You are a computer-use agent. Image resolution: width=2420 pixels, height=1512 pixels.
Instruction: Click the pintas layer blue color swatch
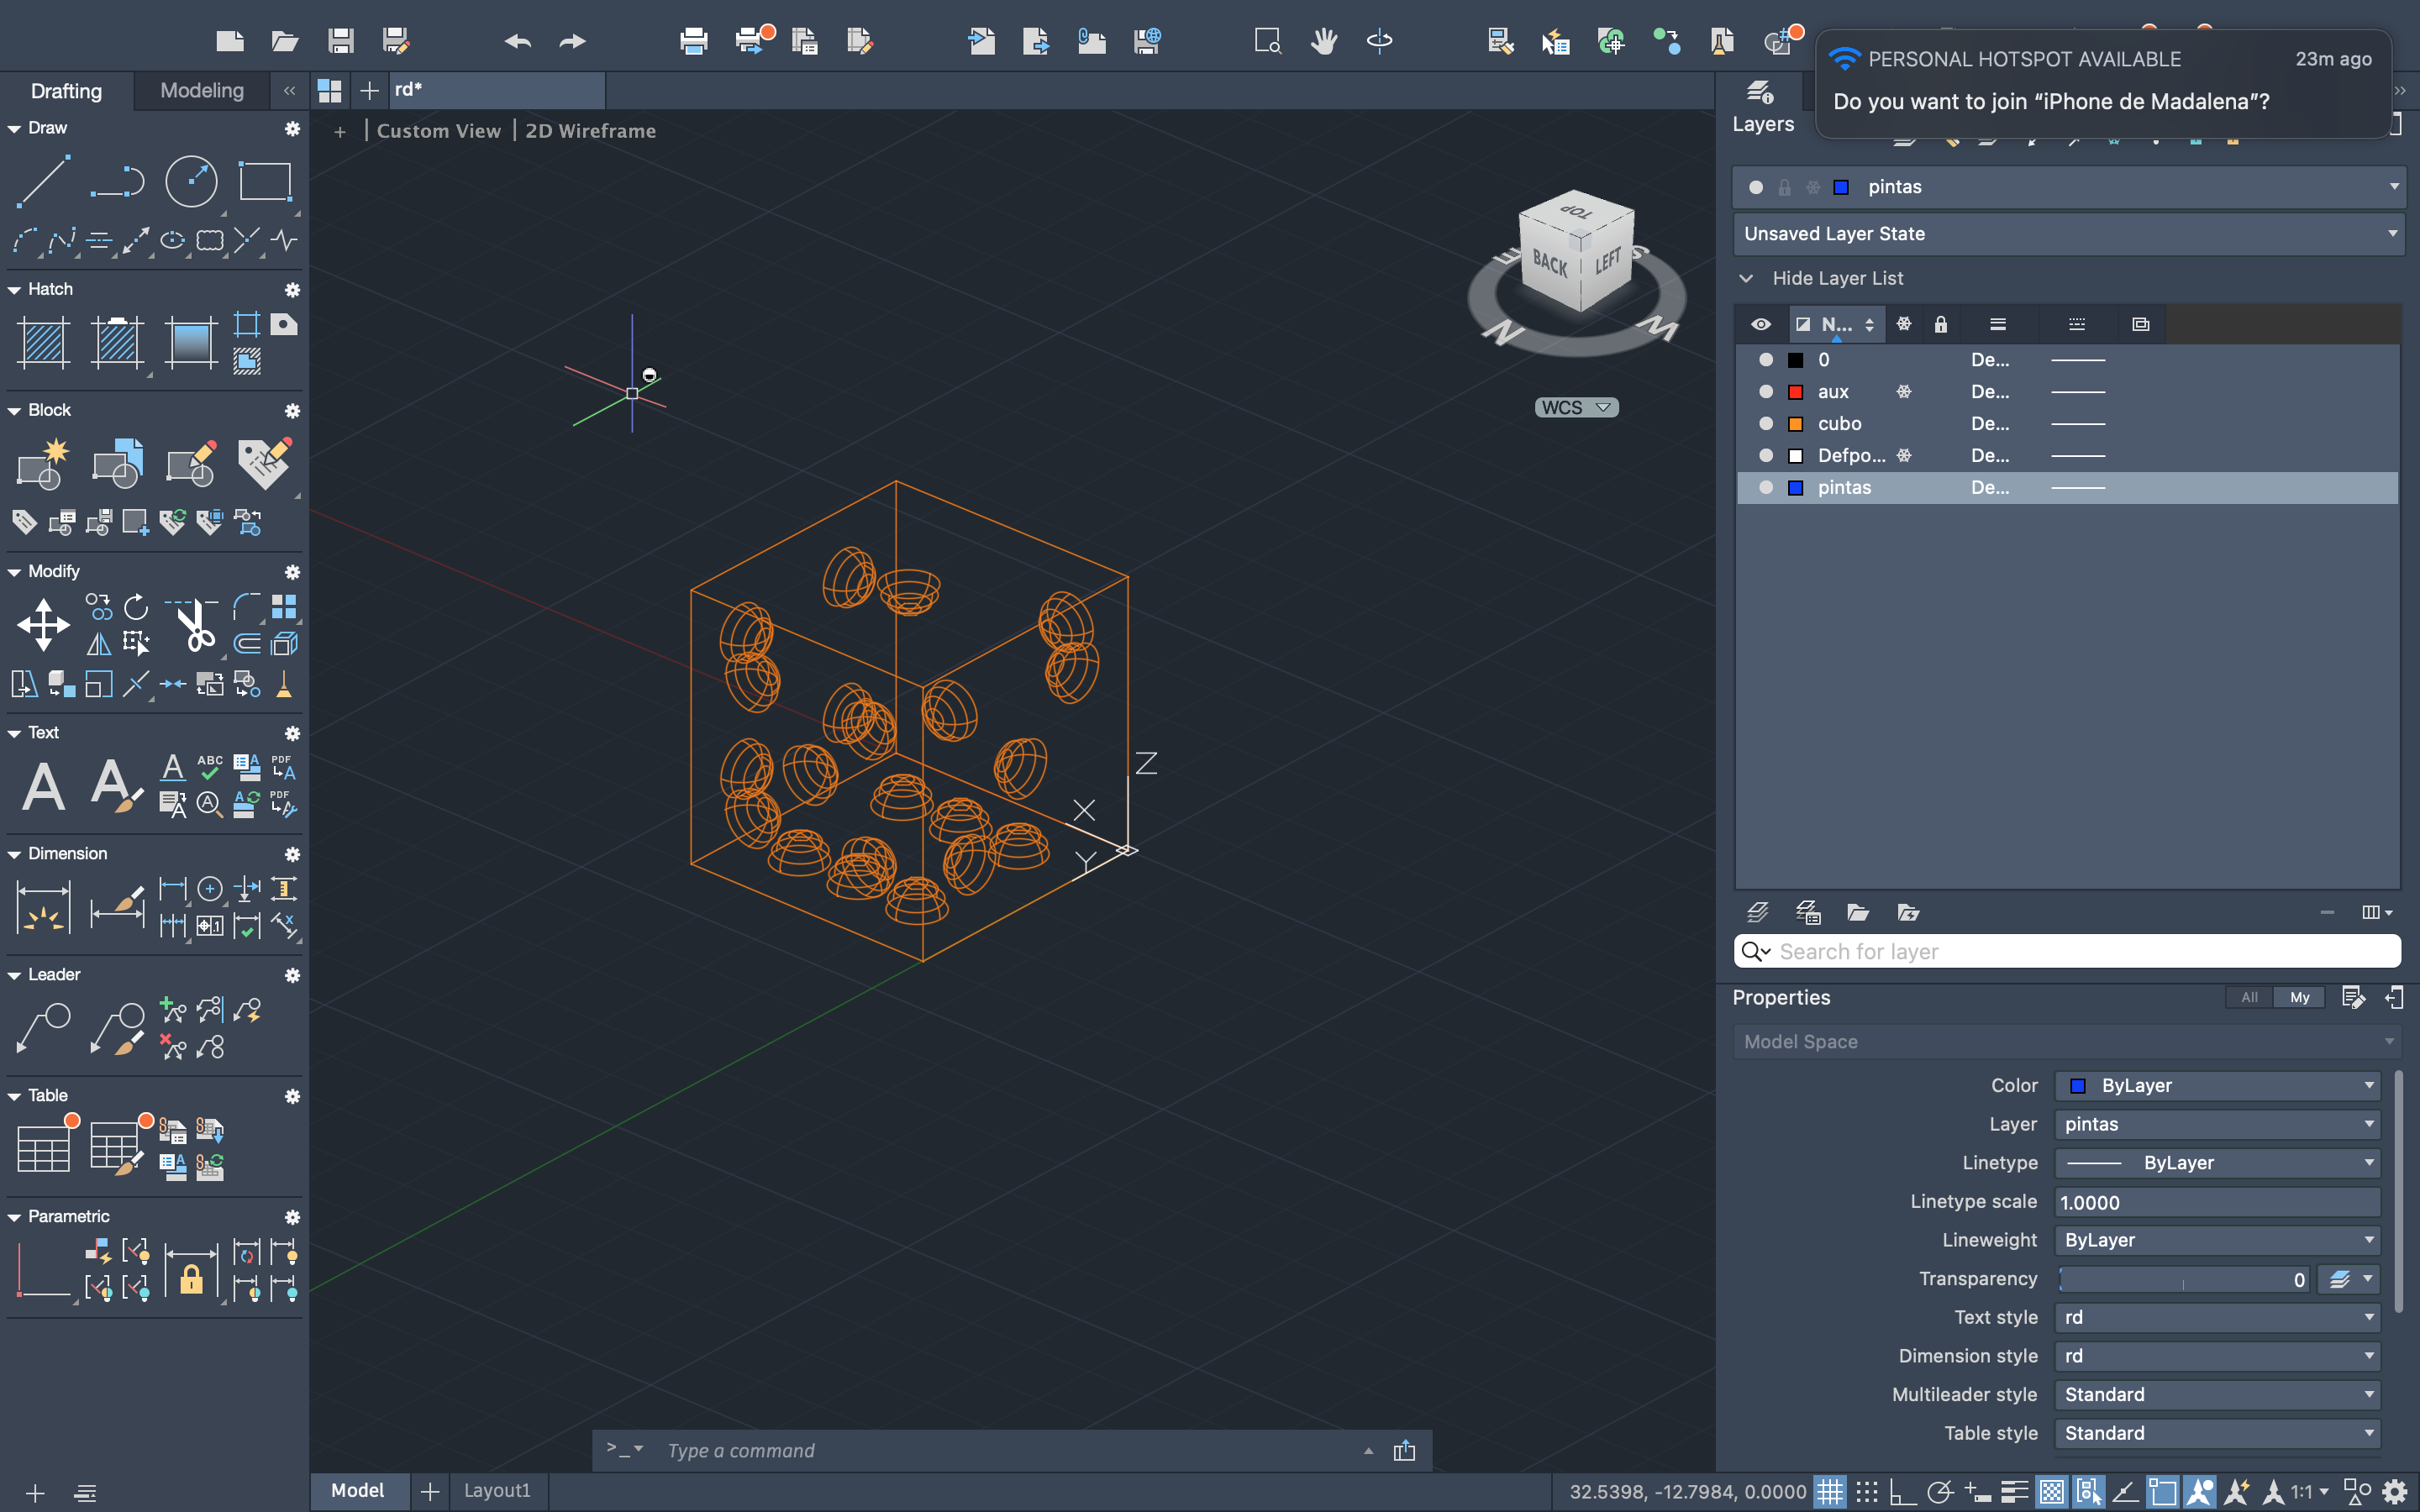pos(1796,488)
